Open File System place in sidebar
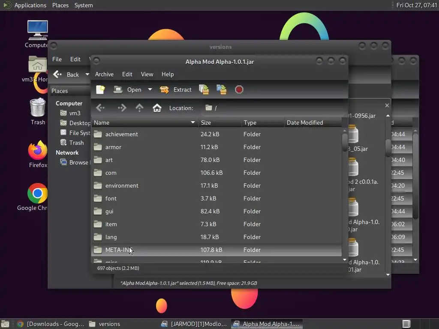 (75, 133)
